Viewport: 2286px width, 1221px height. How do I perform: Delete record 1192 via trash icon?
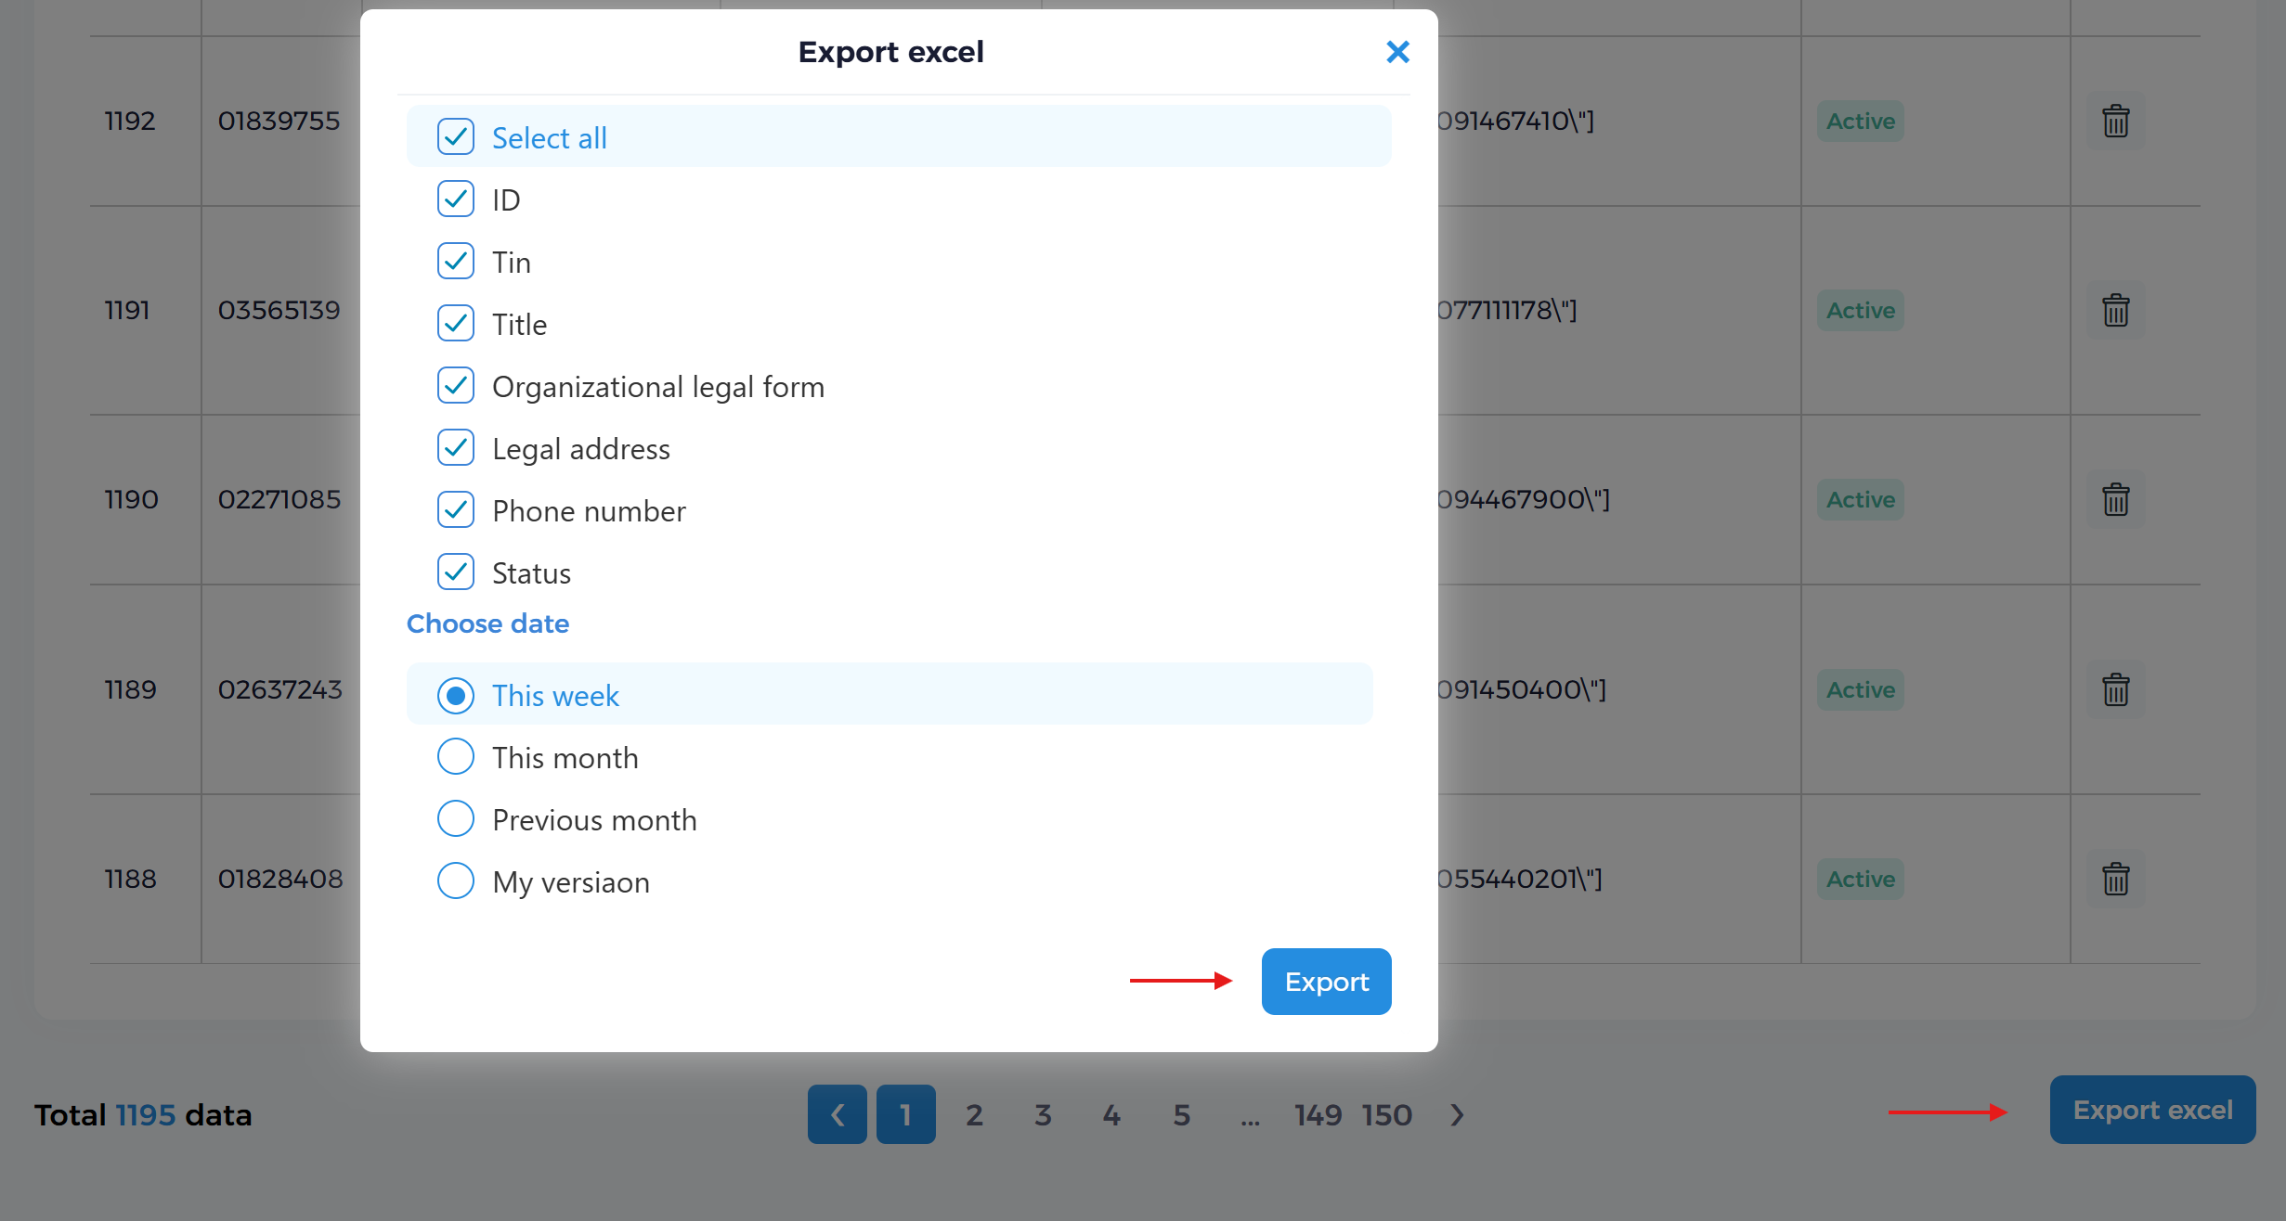(x=2115, y=120)
